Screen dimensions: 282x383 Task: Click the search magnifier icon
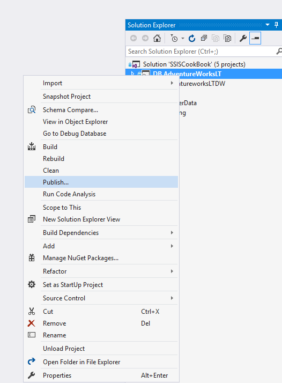click(279, 51)
